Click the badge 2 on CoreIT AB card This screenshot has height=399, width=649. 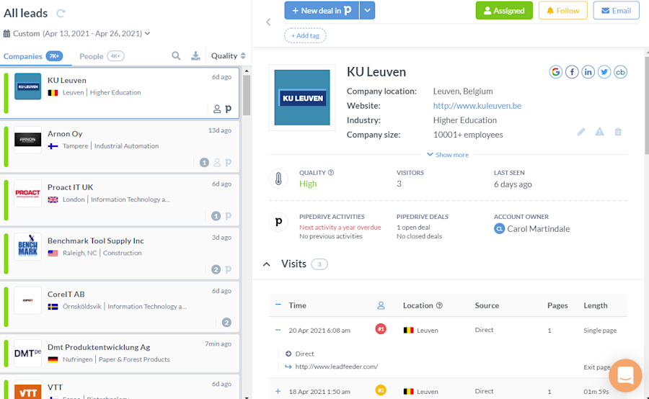(x=226, y=323)
